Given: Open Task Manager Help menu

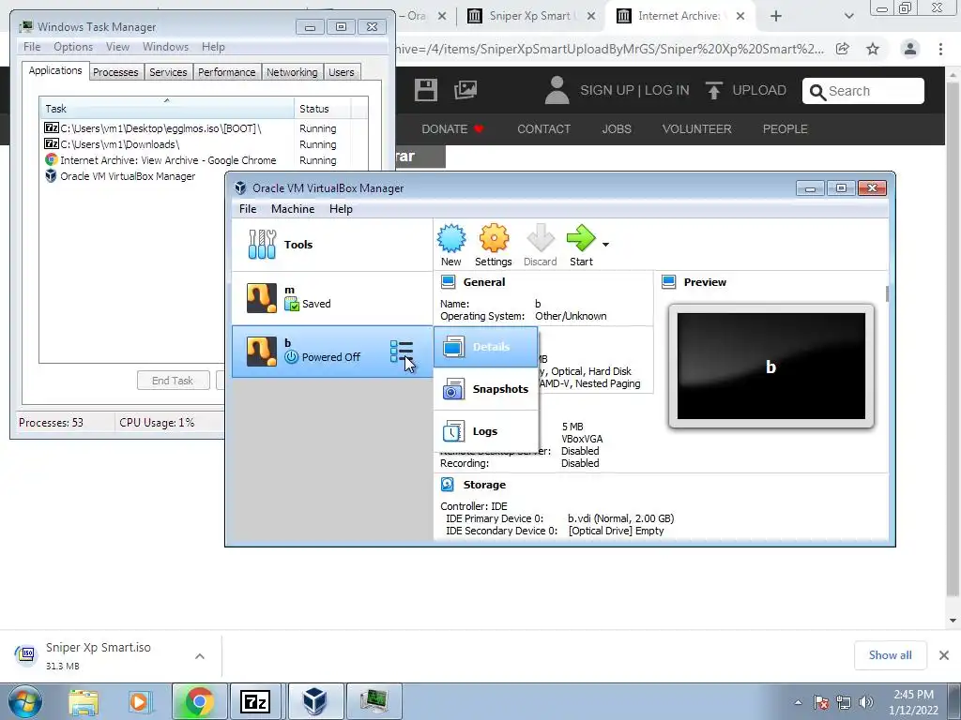Looking at the screenshot, I should [213, 47].
